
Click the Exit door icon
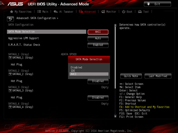pos(148,4)
